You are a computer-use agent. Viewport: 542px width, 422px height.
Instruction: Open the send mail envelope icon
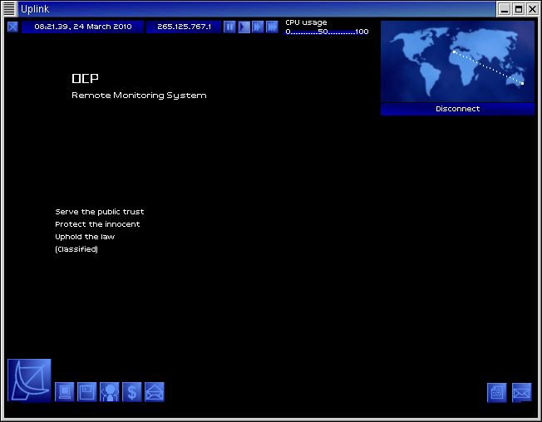[x=155, y=392]
